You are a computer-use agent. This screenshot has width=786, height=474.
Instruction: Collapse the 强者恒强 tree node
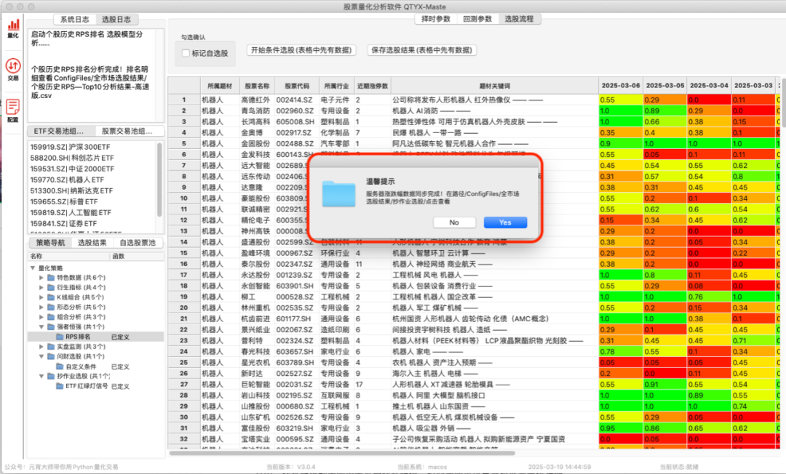tap(41, 327)
